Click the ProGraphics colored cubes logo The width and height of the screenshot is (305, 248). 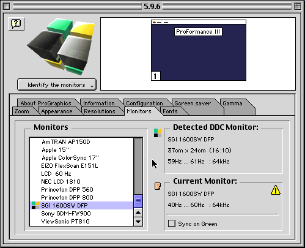[62, 47]
